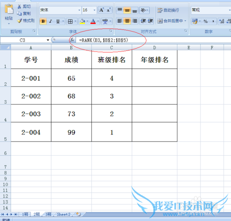Toggle Underline formatting
This screenshot has width=231, height=221.
pos(58,21)
